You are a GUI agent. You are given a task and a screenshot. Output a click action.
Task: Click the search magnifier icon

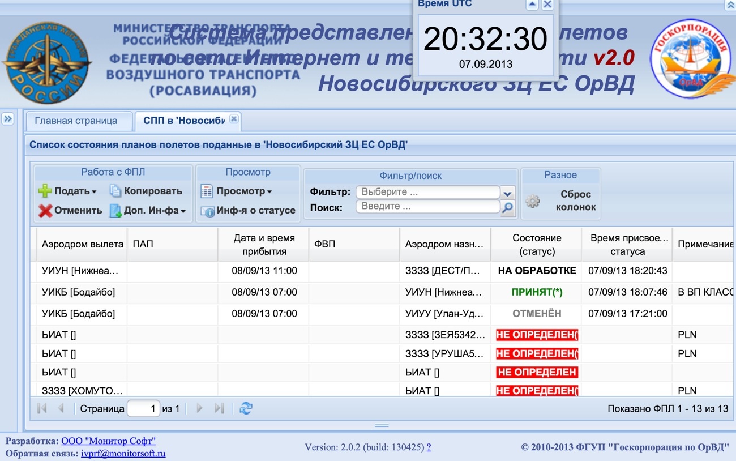tap(508, 208)
